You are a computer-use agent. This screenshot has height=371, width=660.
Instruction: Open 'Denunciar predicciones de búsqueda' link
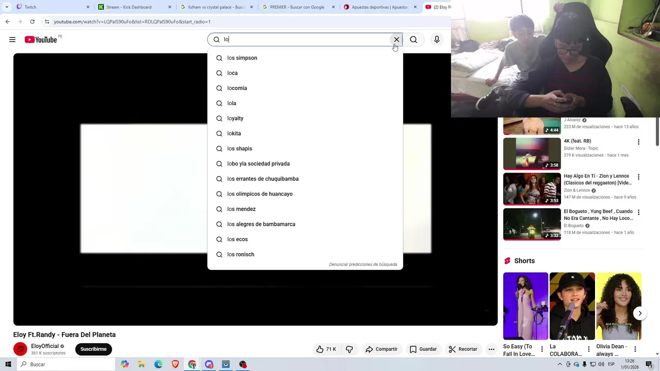[x=363, y=264]
